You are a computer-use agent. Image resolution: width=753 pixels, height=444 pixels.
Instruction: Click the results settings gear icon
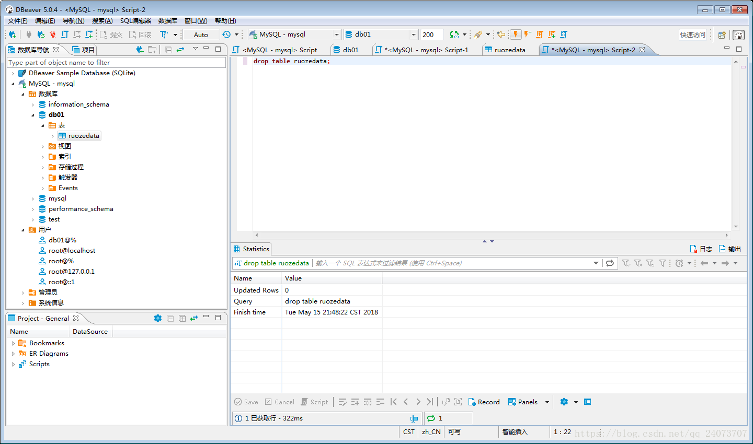[x=564, y=402]
